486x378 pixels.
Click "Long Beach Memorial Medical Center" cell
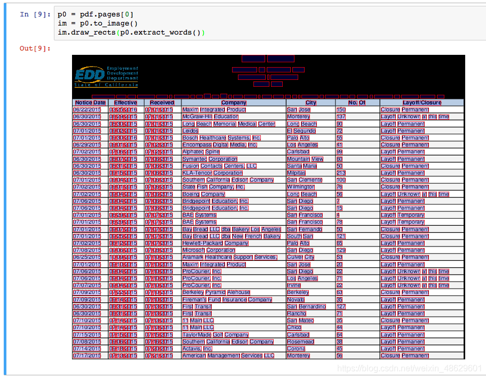point(229,124)
